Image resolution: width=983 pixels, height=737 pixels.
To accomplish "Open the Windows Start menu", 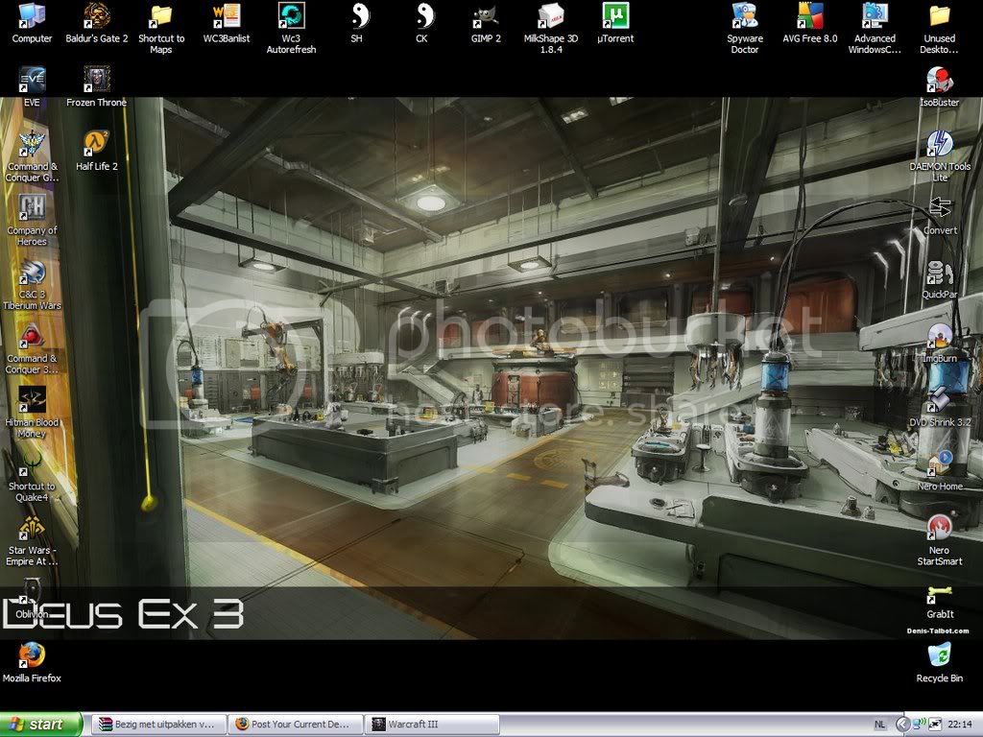I will [x=41, y=725].
